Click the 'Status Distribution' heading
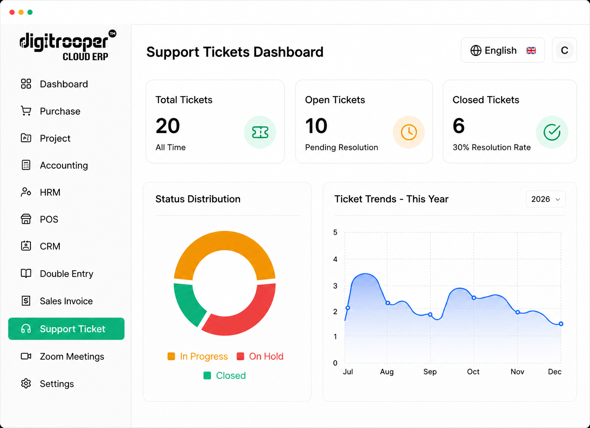Viewport: 590px width, 428px height. tap(198, 199)
